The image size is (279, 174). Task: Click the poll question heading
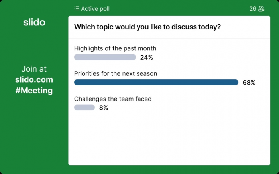(147, 27)
